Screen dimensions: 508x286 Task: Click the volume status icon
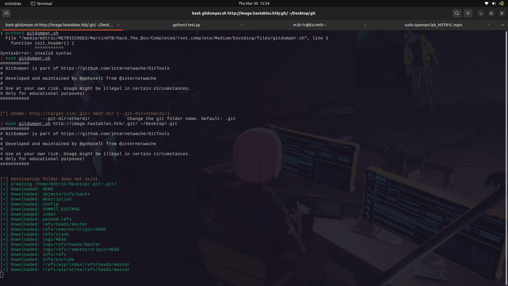click(494, 3)
